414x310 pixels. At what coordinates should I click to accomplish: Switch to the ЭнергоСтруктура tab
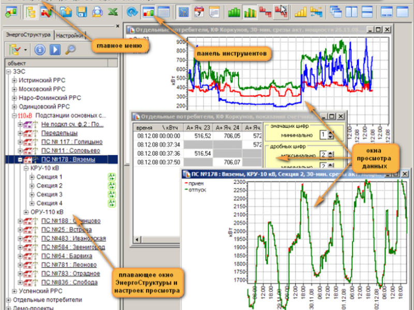tap(28, 35)
